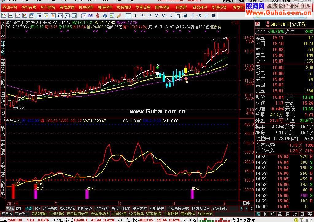
Task: Select the 抓到大黑马 indicator tab
Action: click(200, 209)
